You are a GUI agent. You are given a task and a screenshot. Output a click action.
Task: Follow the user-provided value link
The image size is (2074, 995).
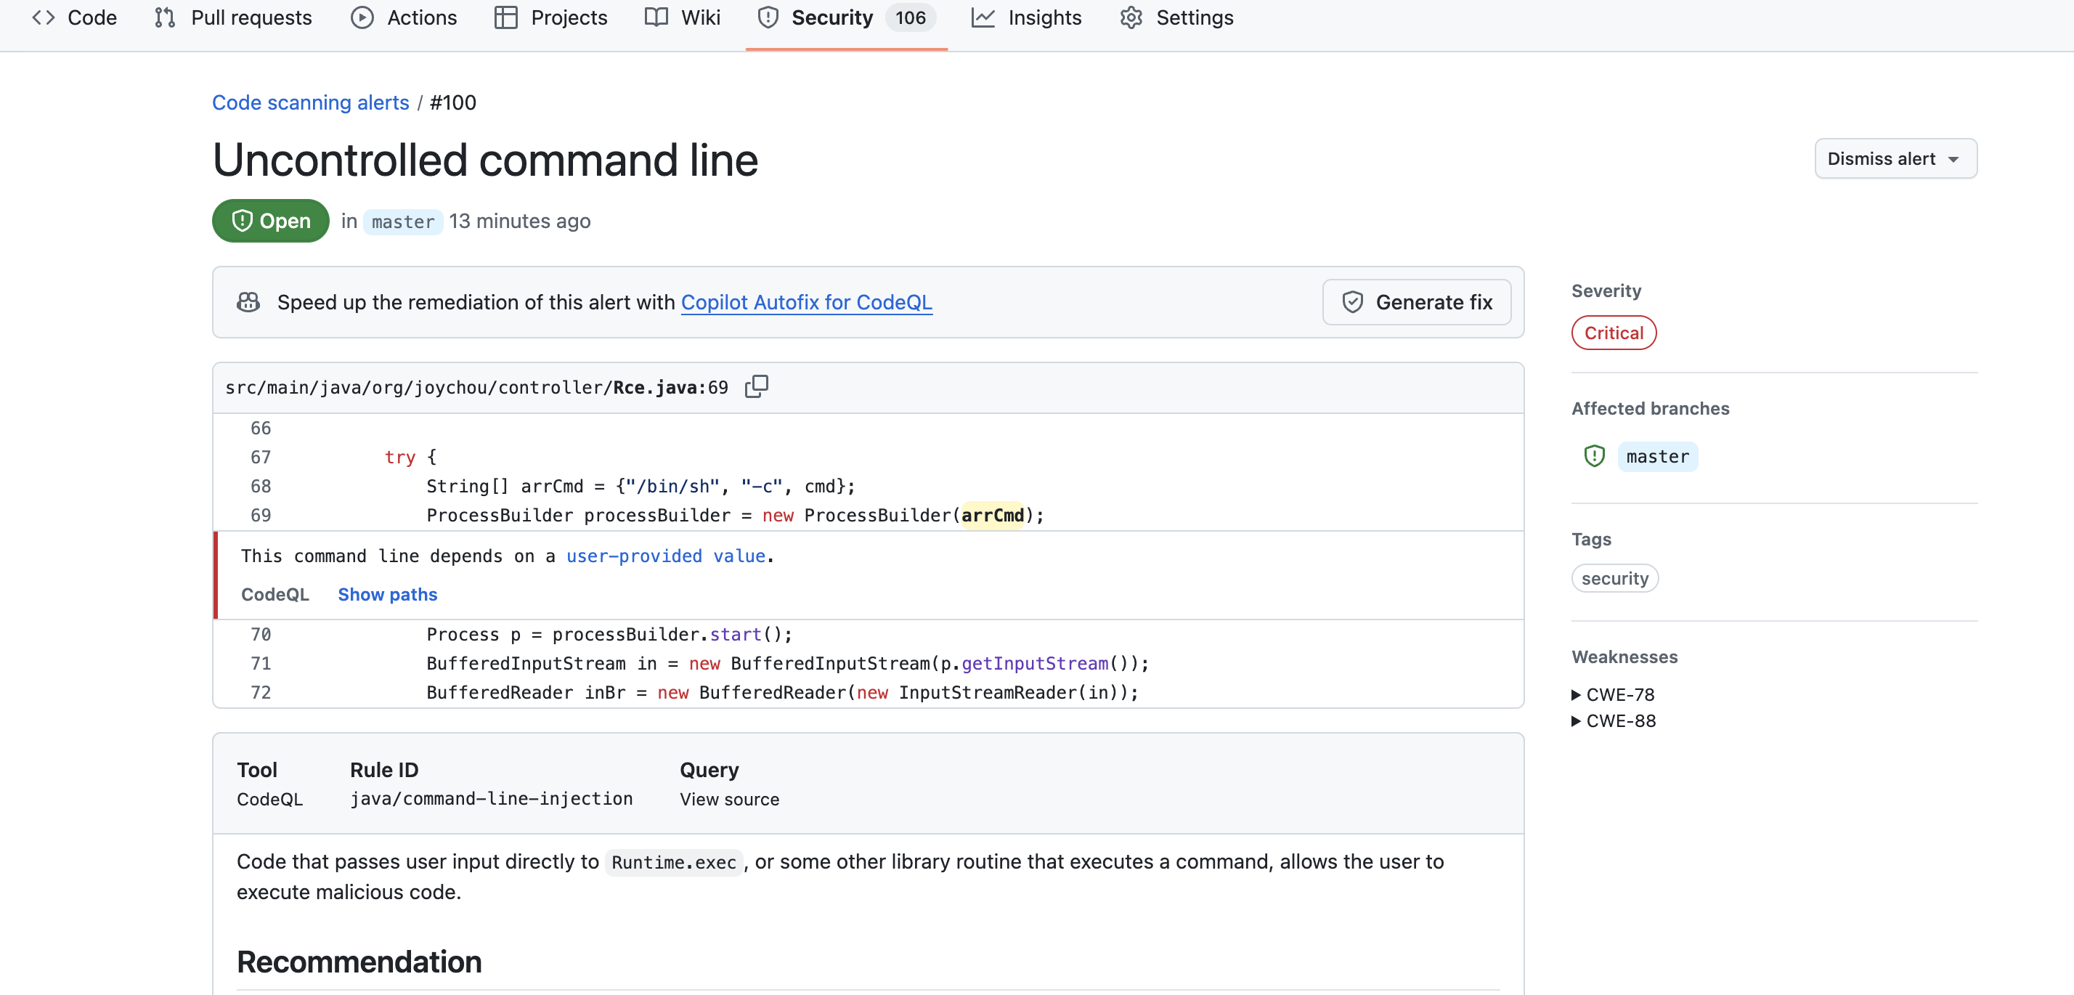(665, 556)
